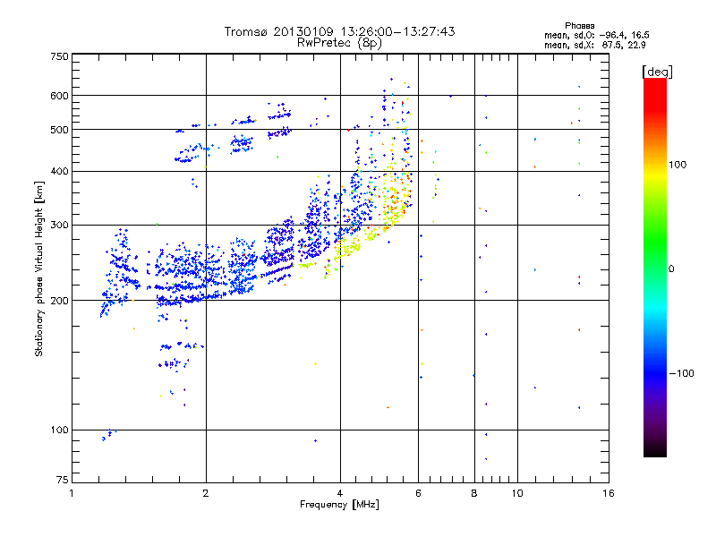This screenshot has width=716, height=537.
Task: Click the "400" height axis label
Action: [x=59, y=171]
